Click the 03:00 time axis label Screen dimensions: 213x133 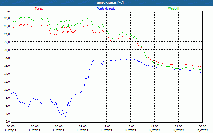(35, 127)
